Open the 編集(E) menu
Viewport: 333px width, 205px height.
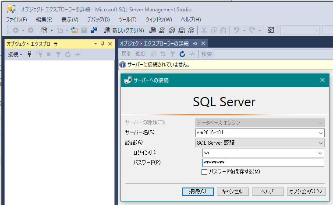point(44,20)
